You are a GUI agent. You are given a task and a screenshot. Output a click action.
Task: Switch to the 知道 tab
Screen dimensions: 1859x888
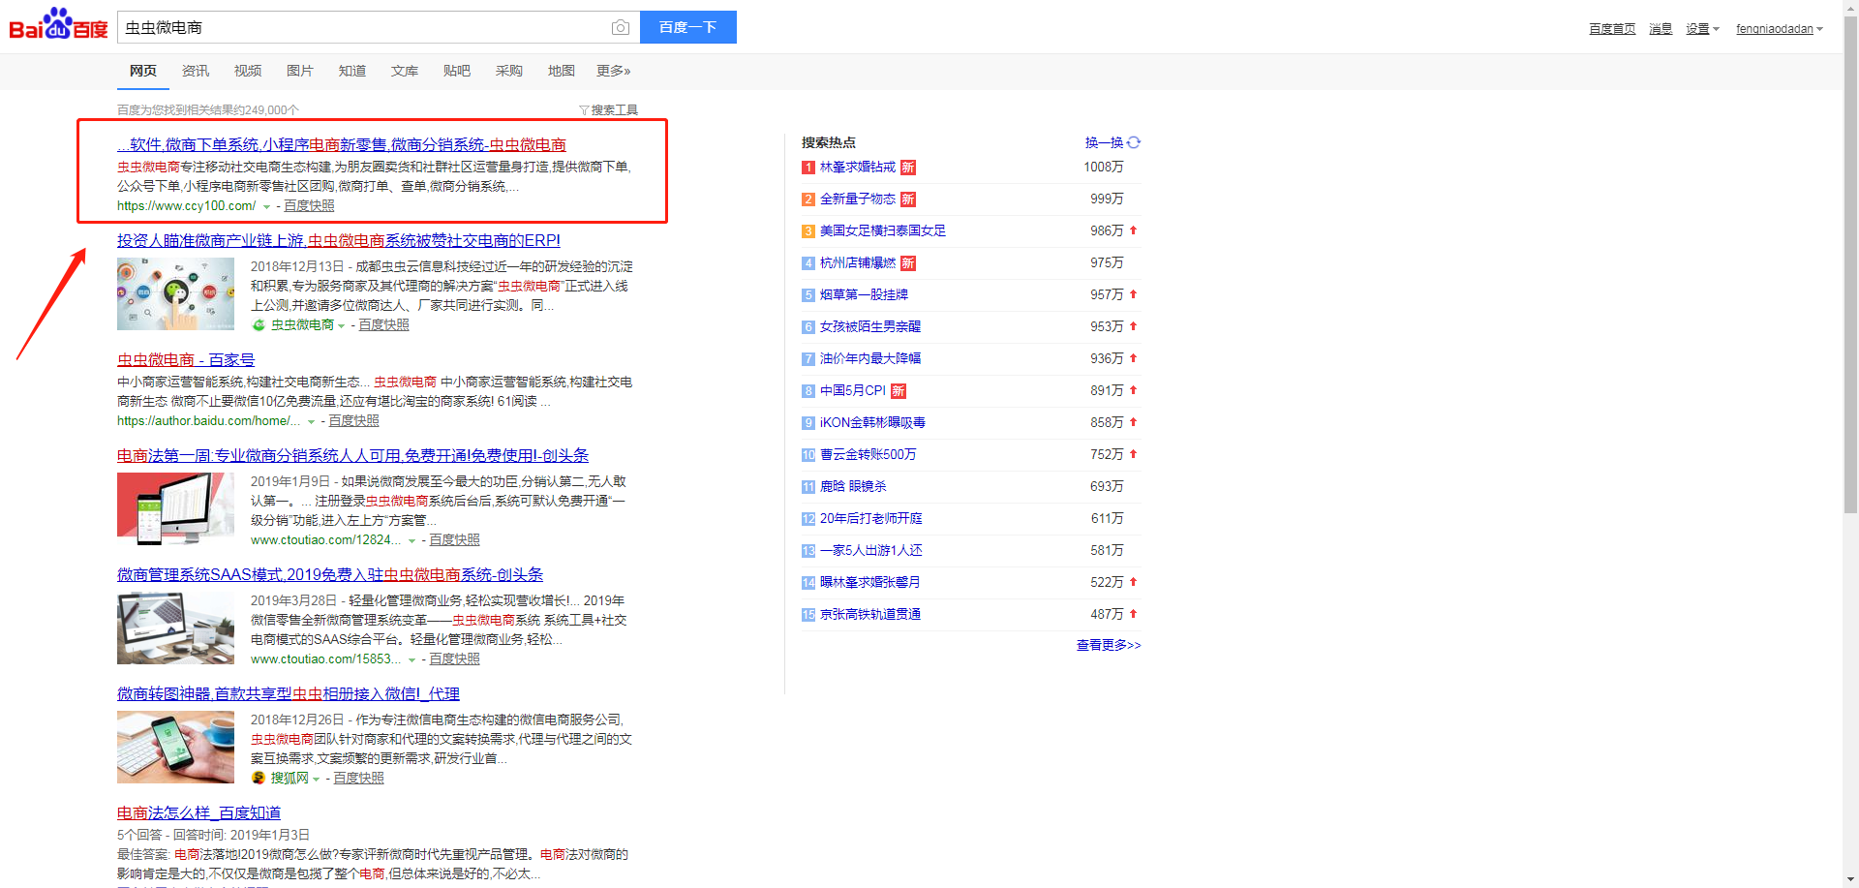351,71
